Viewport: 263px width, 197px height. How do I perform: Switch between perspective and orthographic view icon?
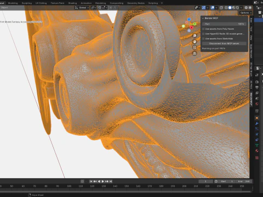[195, 54]
